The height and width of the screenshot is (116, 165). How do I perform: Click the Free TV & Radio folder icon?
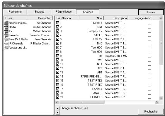pos(6,39)
